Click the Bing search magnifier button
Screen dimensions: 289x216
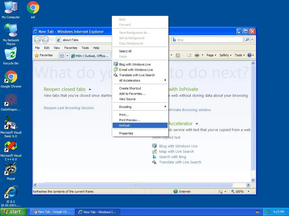click(x=247, y=39)
